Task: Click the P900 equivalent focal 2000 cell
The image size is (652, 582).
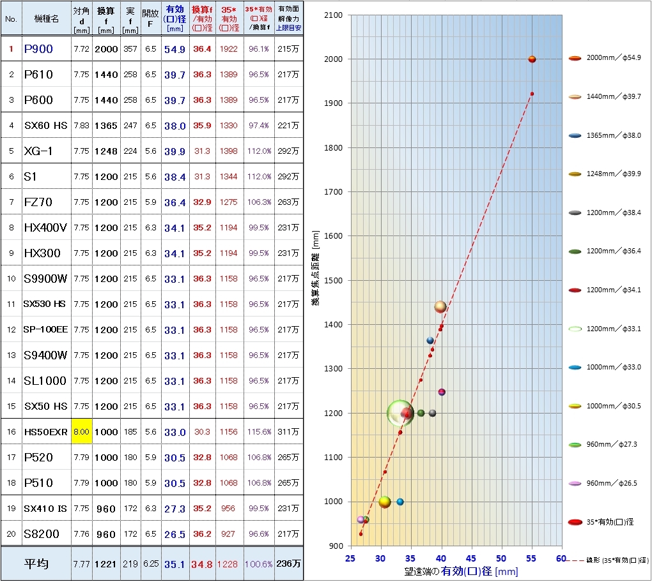Action: 106,48
